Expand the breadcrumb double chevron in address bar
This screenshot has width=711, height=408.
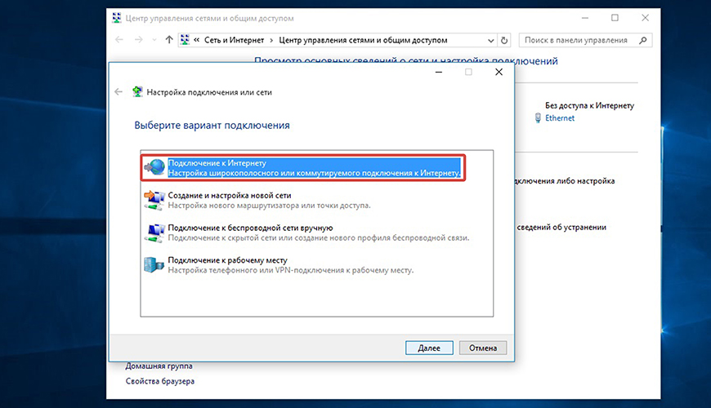pyautogui.click(x=199, y=39)
